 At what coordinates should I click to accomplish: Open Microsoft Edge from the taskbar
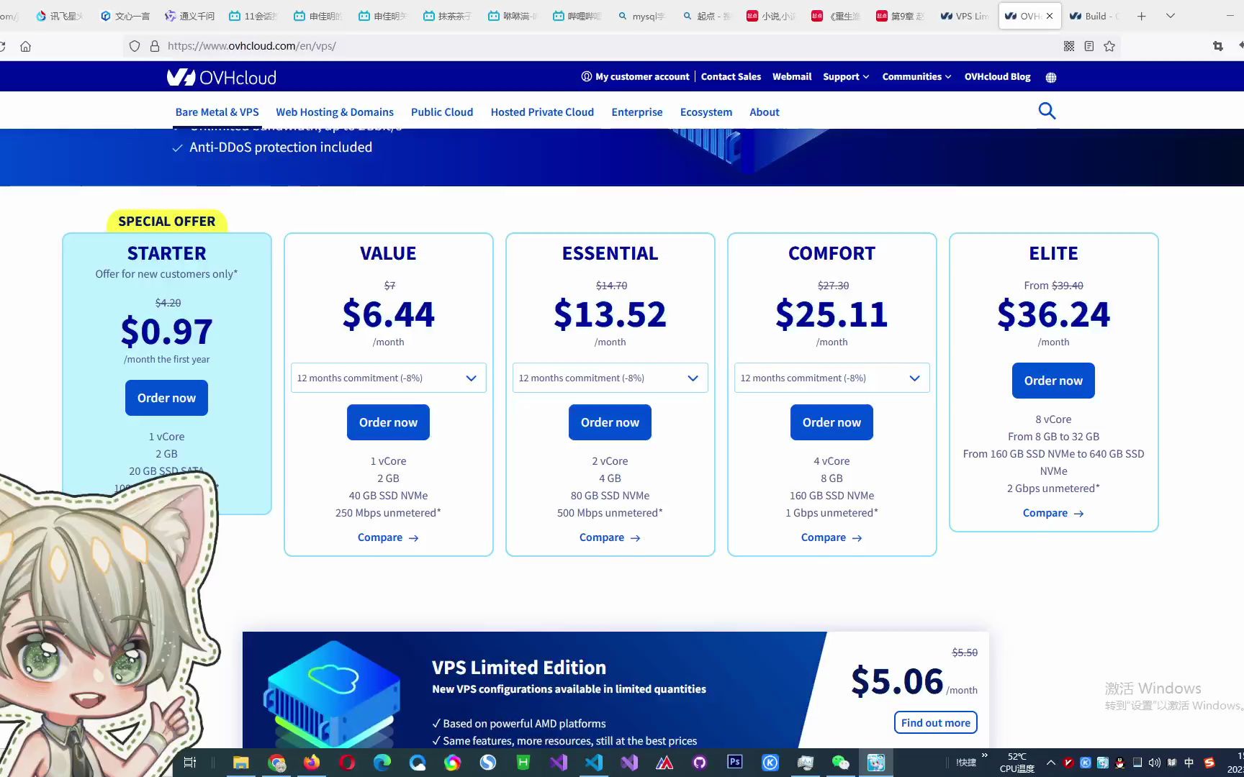coord(382,763)
